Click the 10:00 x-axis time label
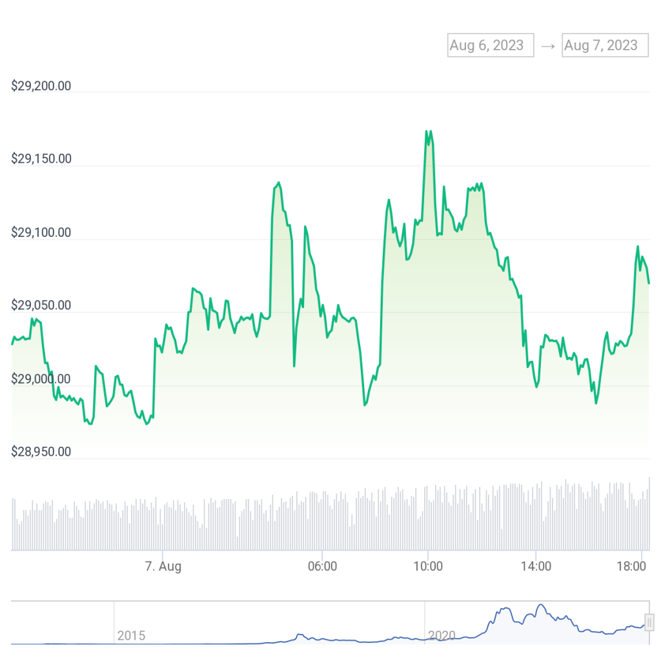The image size is (661, 661). tap(427, 567)
